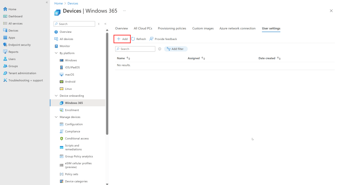Open the Groups icon
Viewport: 339px width, 185px height.
click(5, 66)
